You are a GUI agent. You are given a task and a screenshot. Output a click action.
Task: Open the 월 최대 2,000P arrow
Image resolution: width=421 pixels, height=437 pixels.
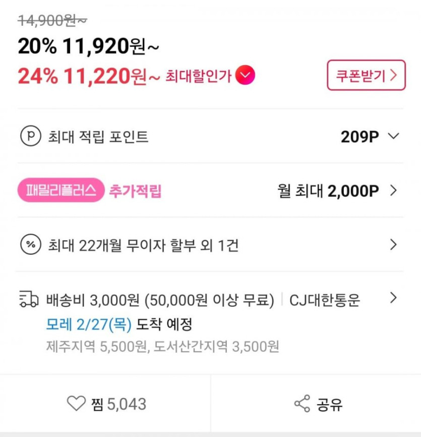tap(394, 191)
